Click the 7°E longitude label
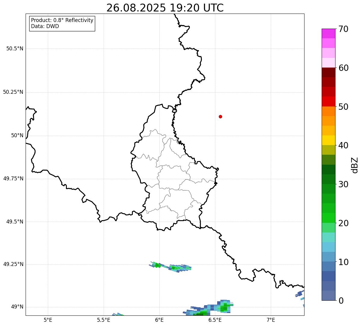Image resolution: width=362 pixels, height=326 pixels. [271, 320]
